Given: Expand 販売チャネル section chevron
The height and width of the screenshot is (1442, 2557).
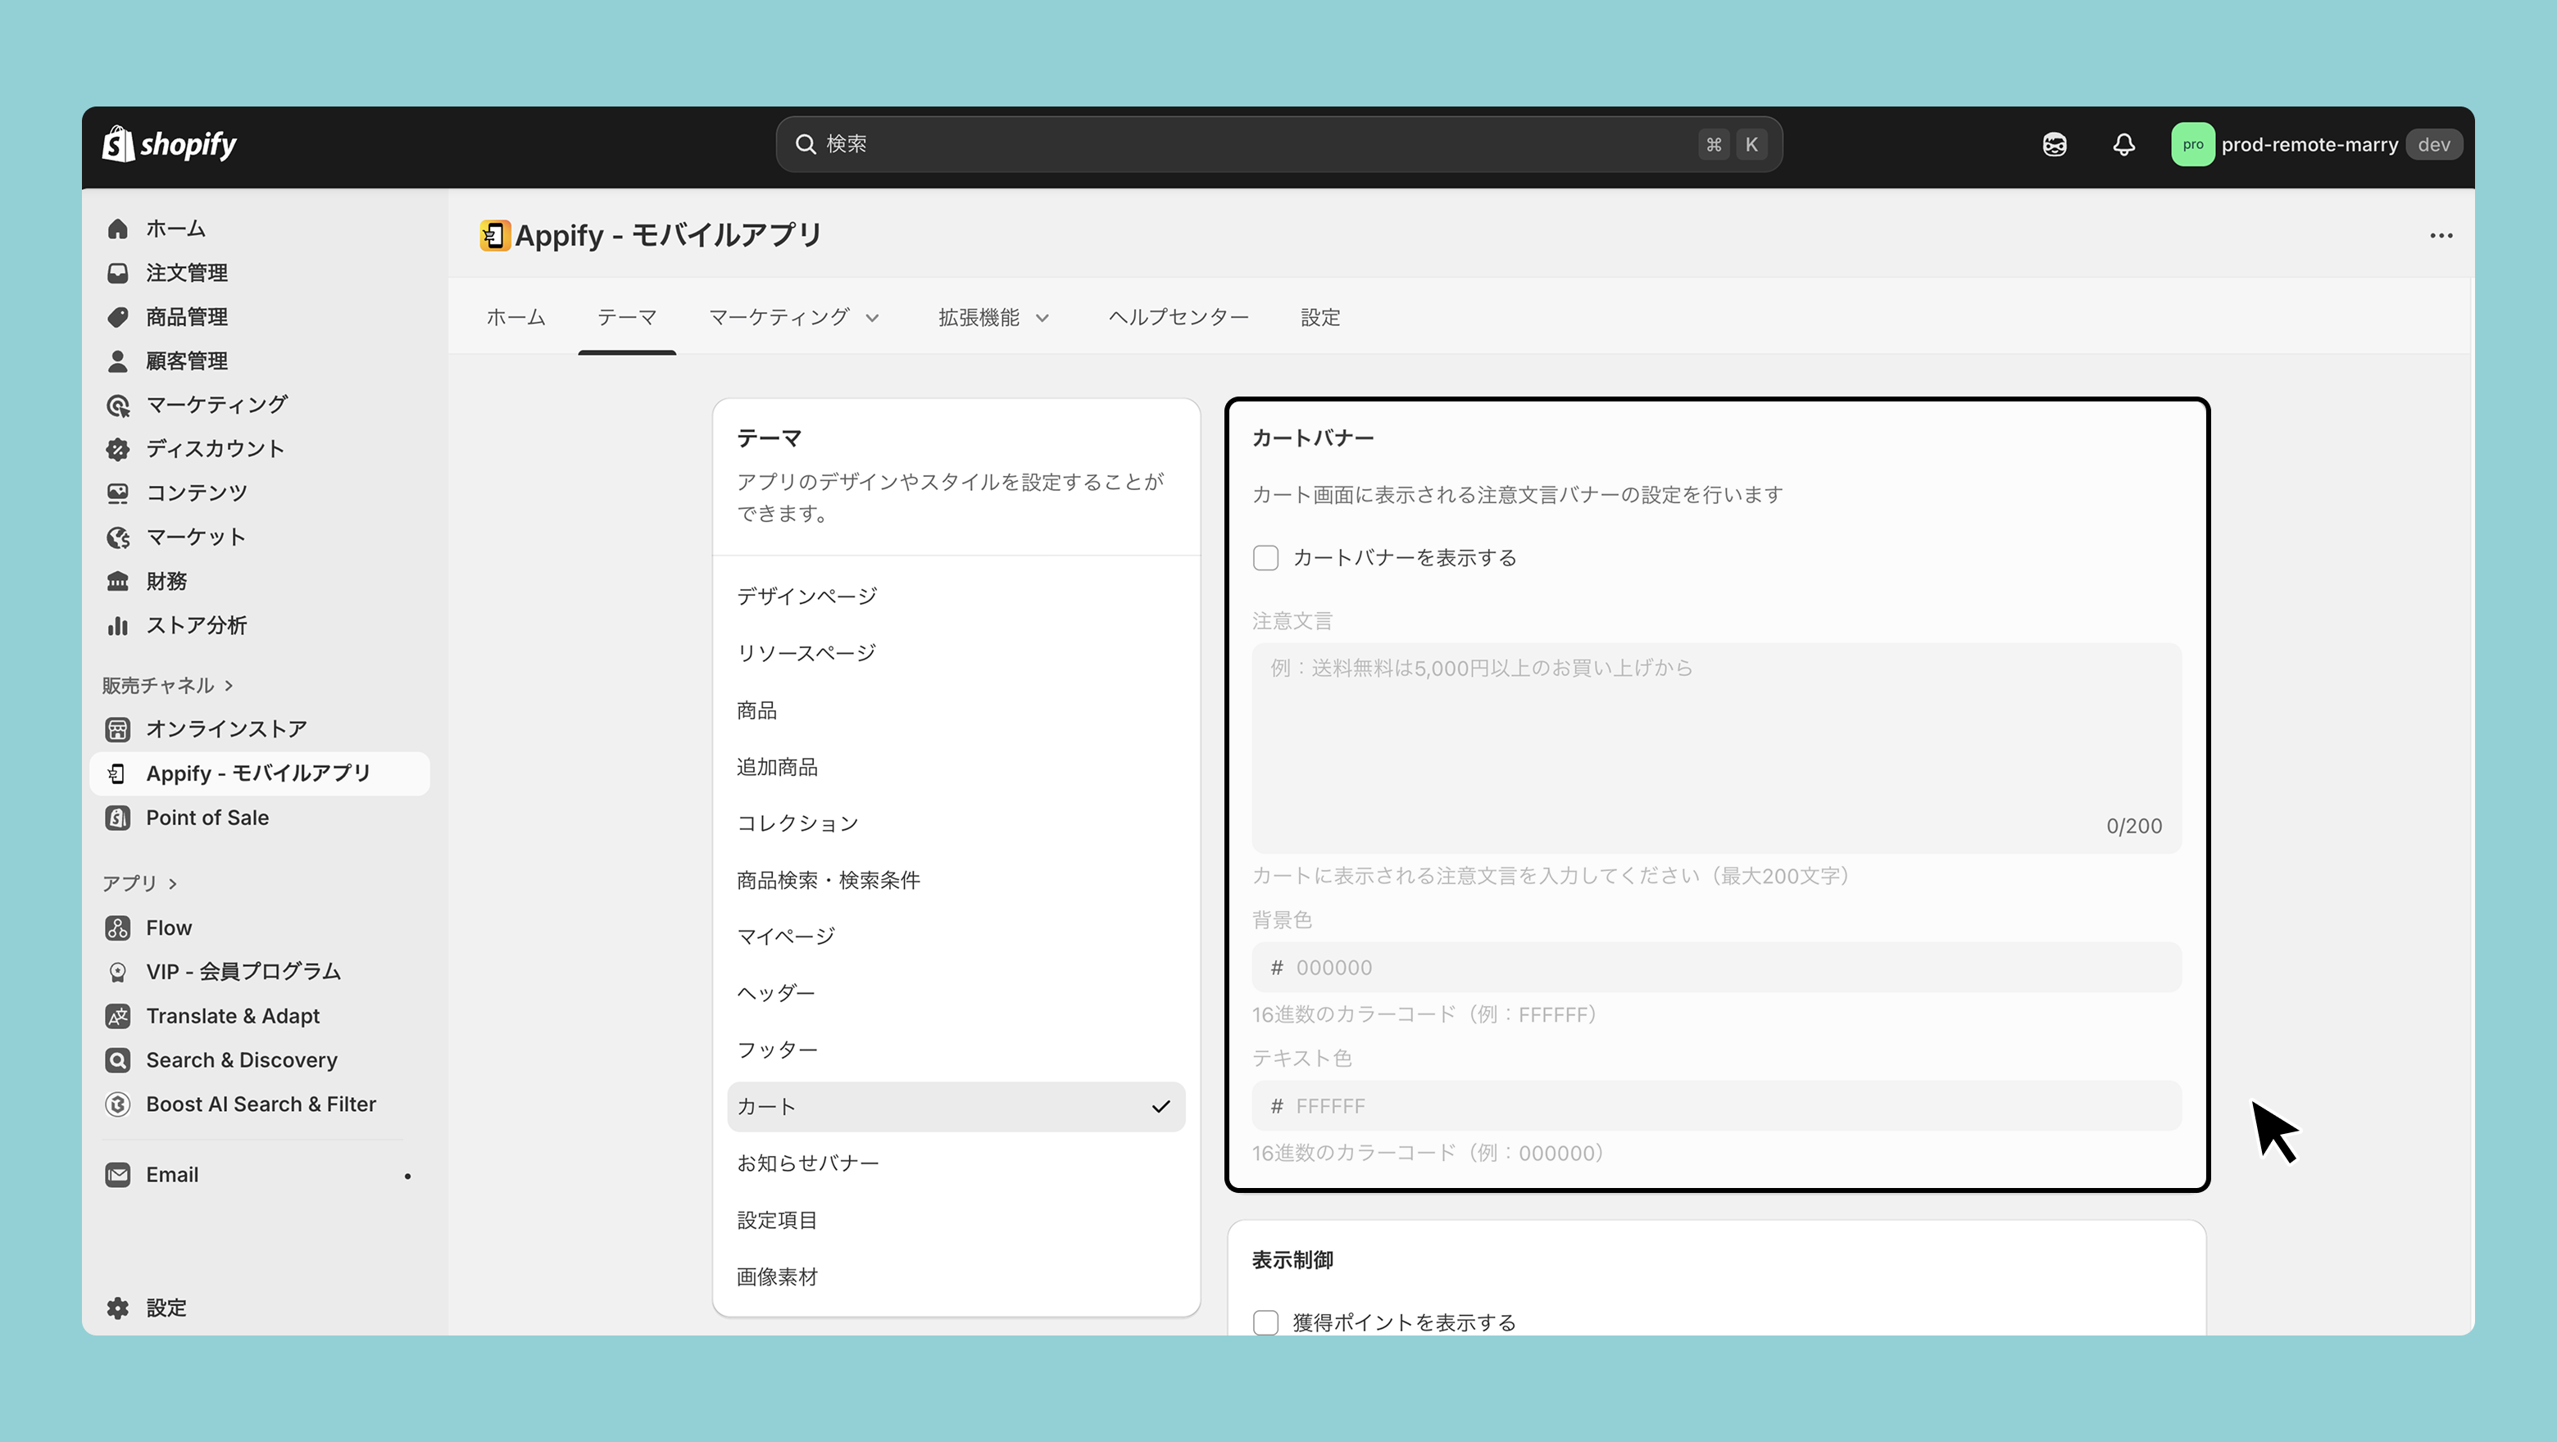Looking at the screenshot, I should click(x=229, y=686).
